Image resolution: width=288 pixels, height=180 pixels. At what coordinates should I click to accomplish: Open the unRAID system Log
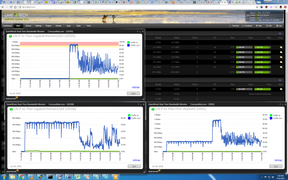(279, 26)
